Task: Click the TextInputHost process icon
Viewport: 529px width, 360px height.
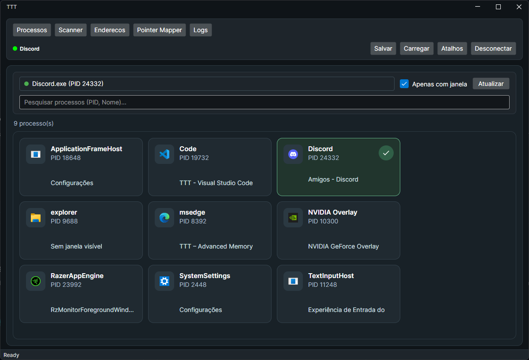Action: click(293, 281)
